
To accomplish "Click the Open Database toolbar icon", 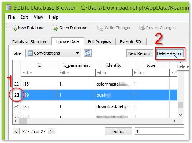I will [x=55, y=28].
